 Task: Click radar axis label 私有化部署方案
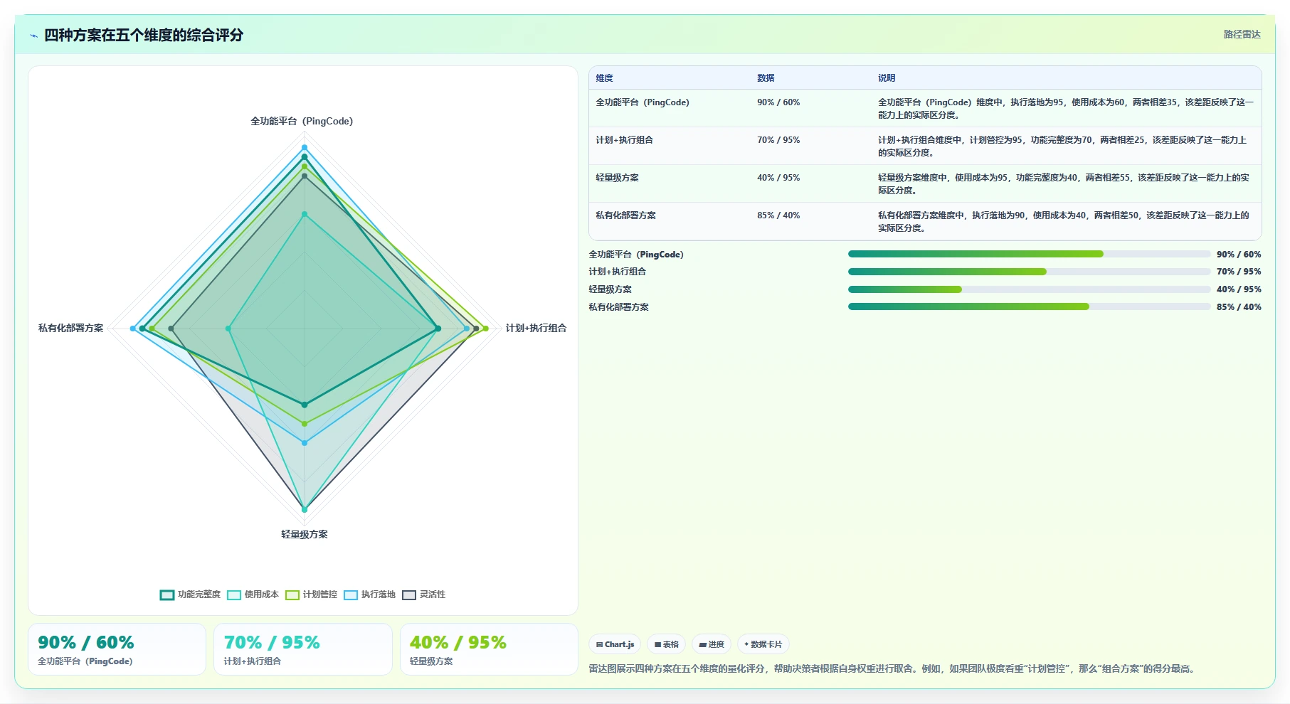70,329
